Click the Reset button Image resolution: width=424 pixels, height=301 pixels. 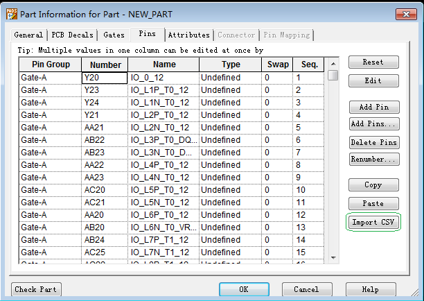373,62
